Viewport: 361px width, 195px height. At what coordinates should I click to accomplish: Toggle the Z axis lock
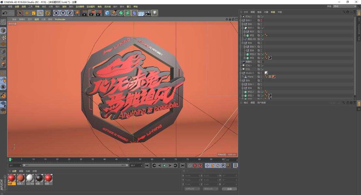click(x=70, y=13)
